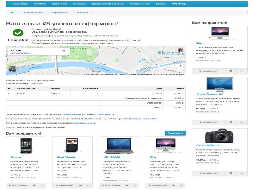Add iPod Classic to cart

(x=65, y=185)
